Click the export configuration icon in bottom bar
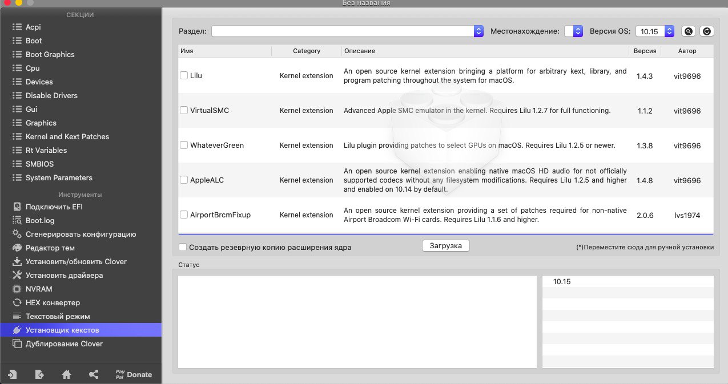 coord(39,374)
